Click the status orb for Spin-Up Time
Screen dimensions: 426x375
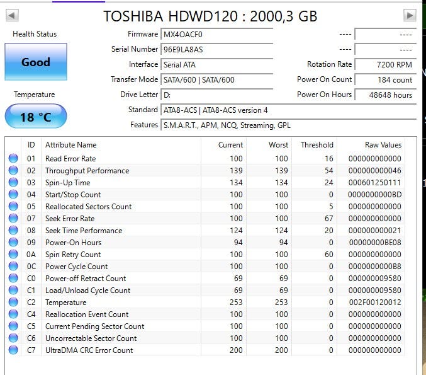point(13,183)
